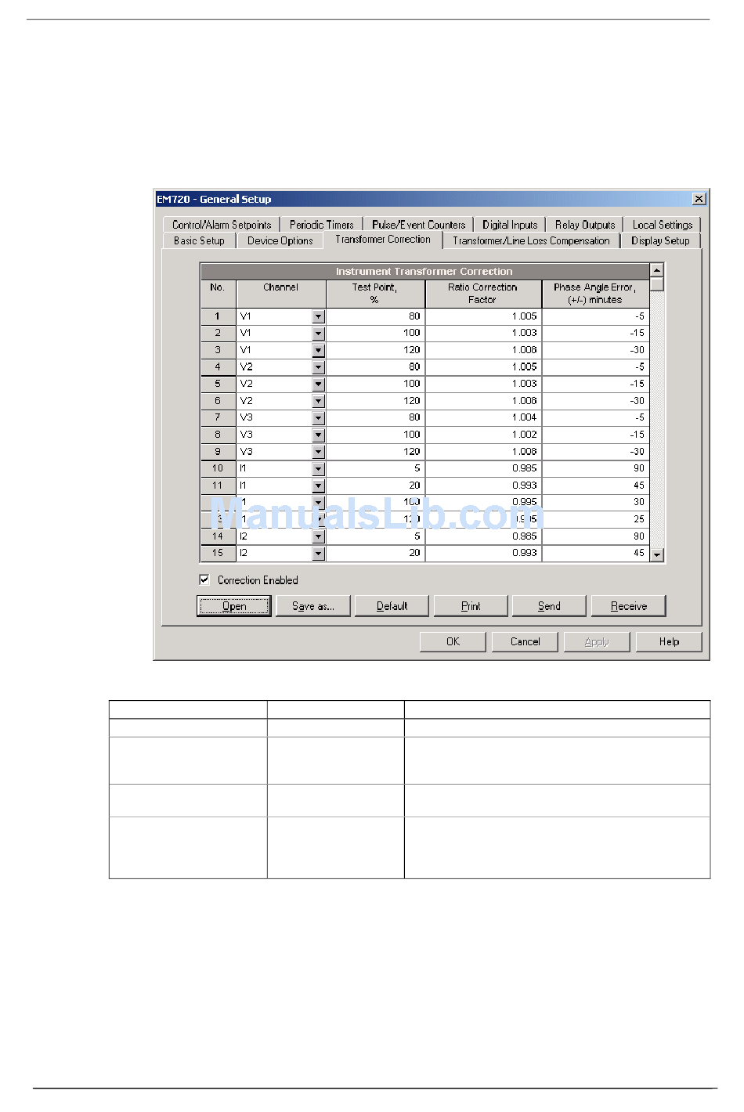The height and width of the screenshot is (1112, 744).
Task: Open Help for this dialog
Action: point(669,642)
